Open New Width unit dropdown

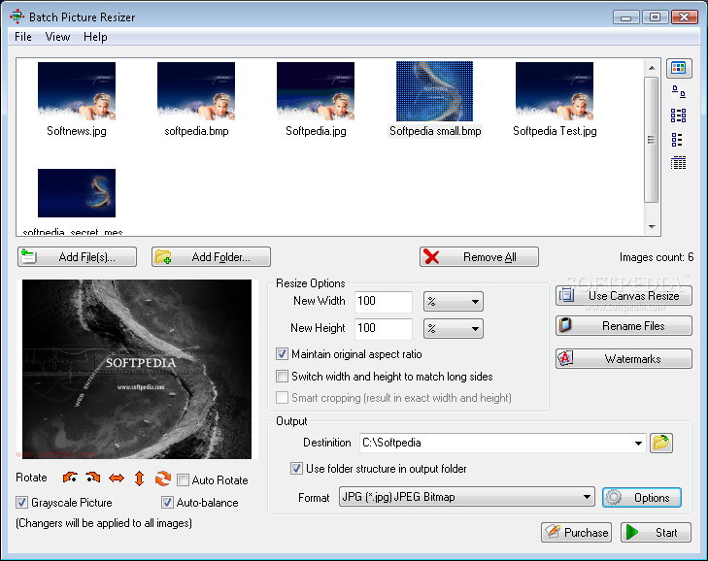[x=454, y=302]
